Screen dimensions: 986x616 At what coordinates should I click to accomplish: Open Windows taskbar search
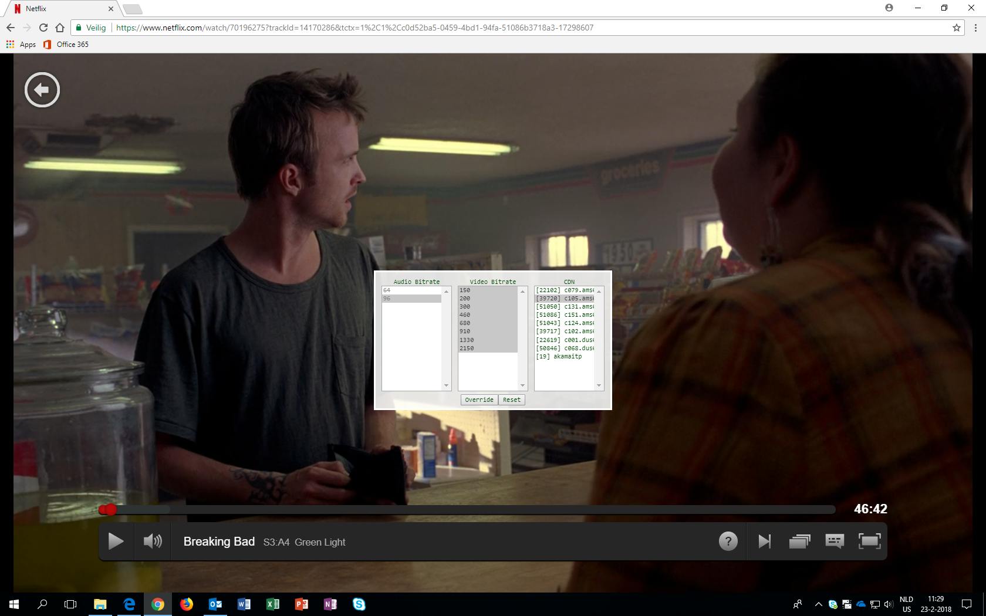coord(42,604)
